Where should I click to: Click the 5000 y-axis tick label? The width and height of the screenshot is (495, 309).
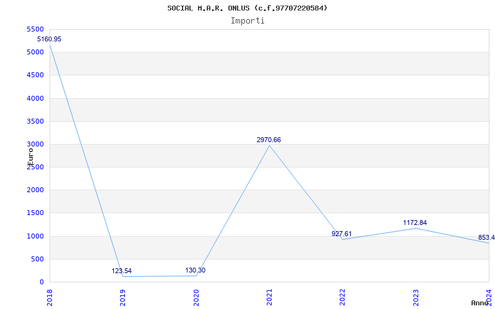click(36, 53)
